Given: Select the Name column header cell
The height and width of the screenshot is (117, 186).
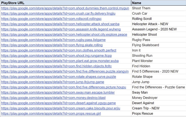Looking at the screenshot, I should click(159, 3).
